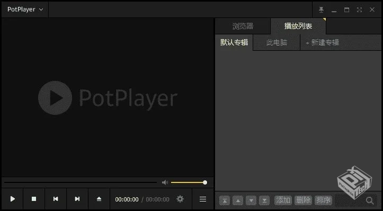Click the total duration 00:00:00 display
Image resolution: width=383 pixels, height=211 pixels.
tap(157, 199)
